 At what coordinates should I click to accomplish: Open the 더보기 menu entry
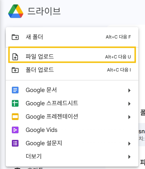[x=72, y=157]
